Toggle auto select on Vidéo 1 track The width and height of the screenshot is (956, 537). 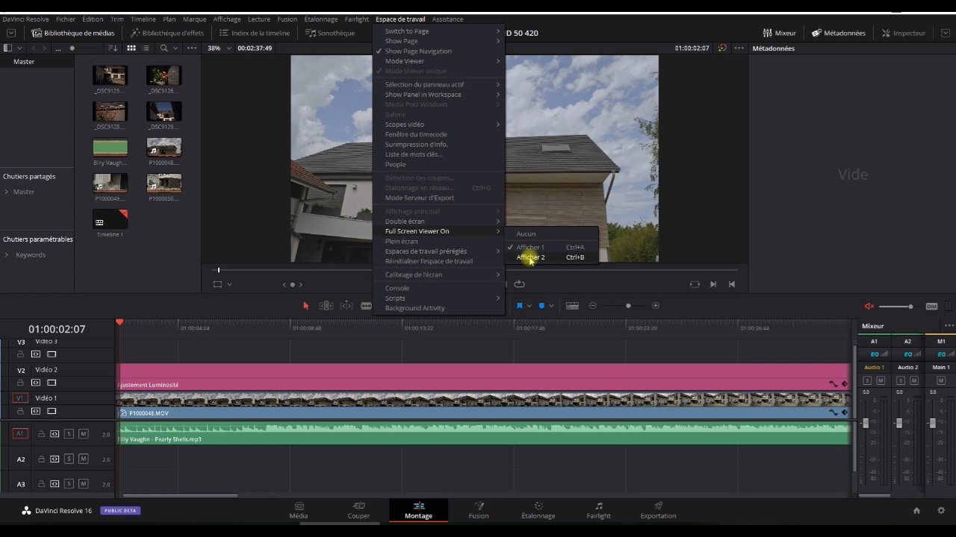[x=36, y=411]
